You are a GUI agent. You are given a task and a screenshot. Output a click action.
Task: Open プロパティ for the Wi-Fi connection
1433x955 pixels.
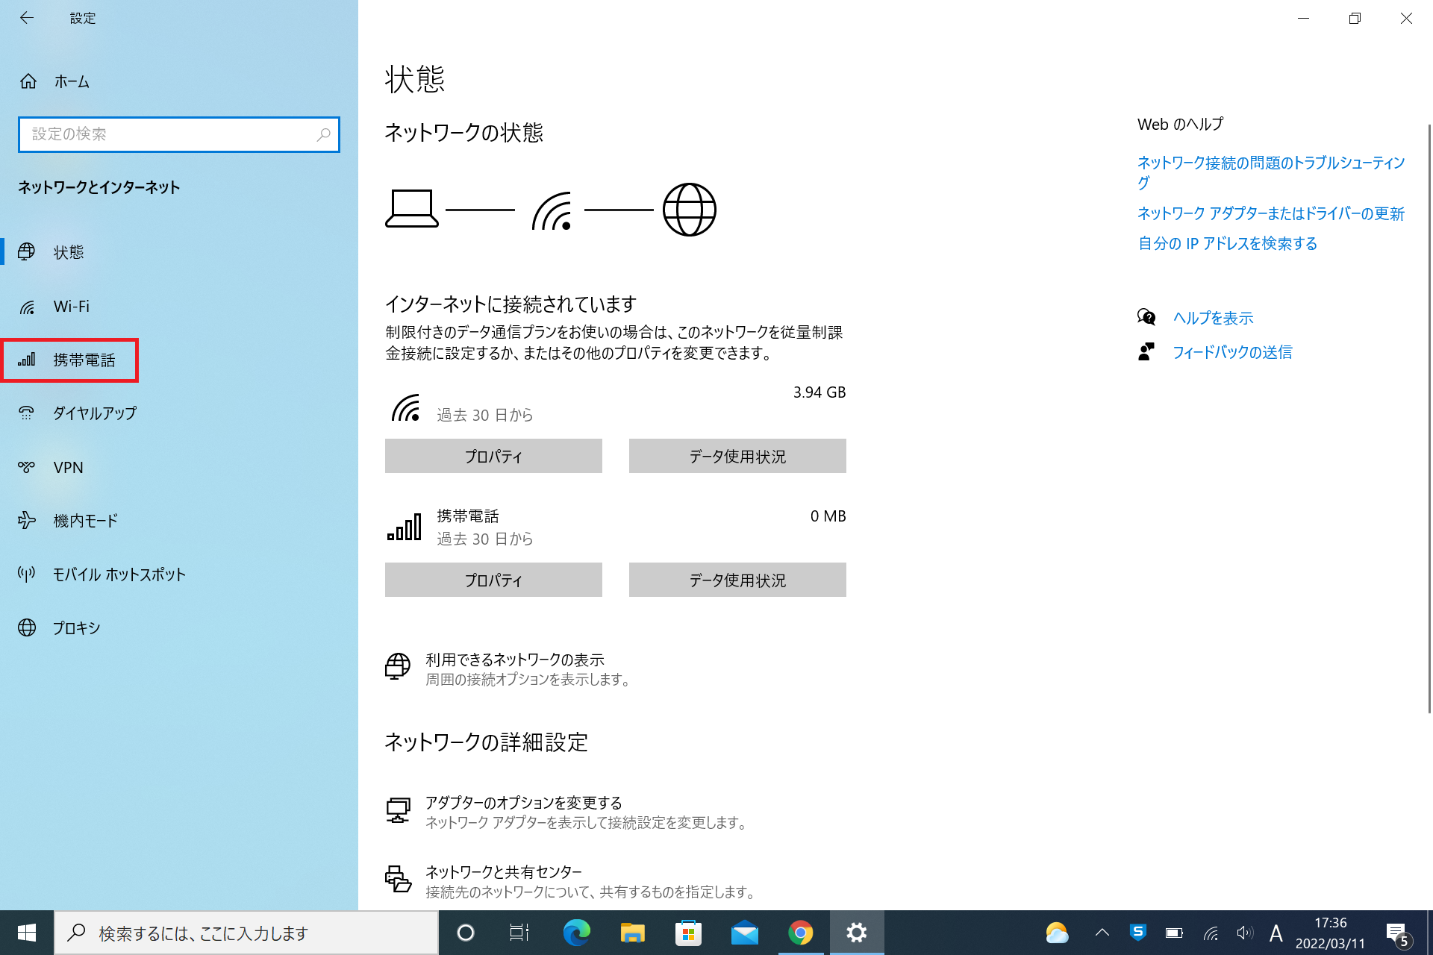(x=493, y=456)
